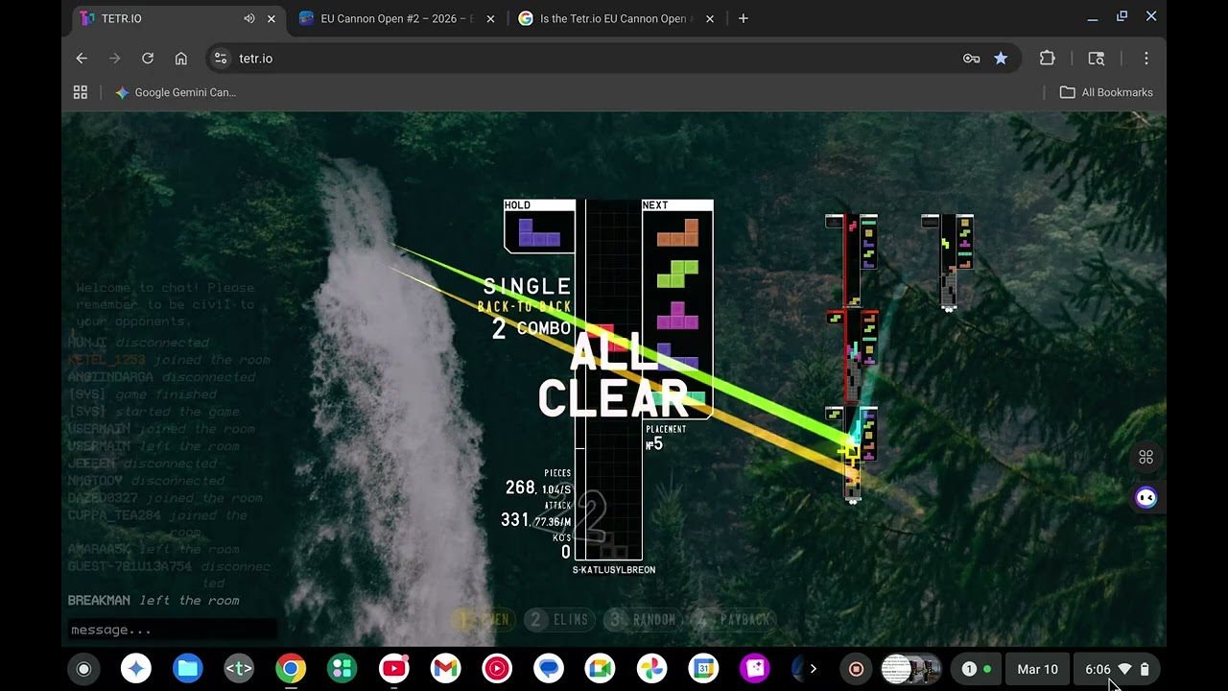Click the targeted bottom opponent board
This screenshot has width=1228, height=691.
(x=852, y=454)
